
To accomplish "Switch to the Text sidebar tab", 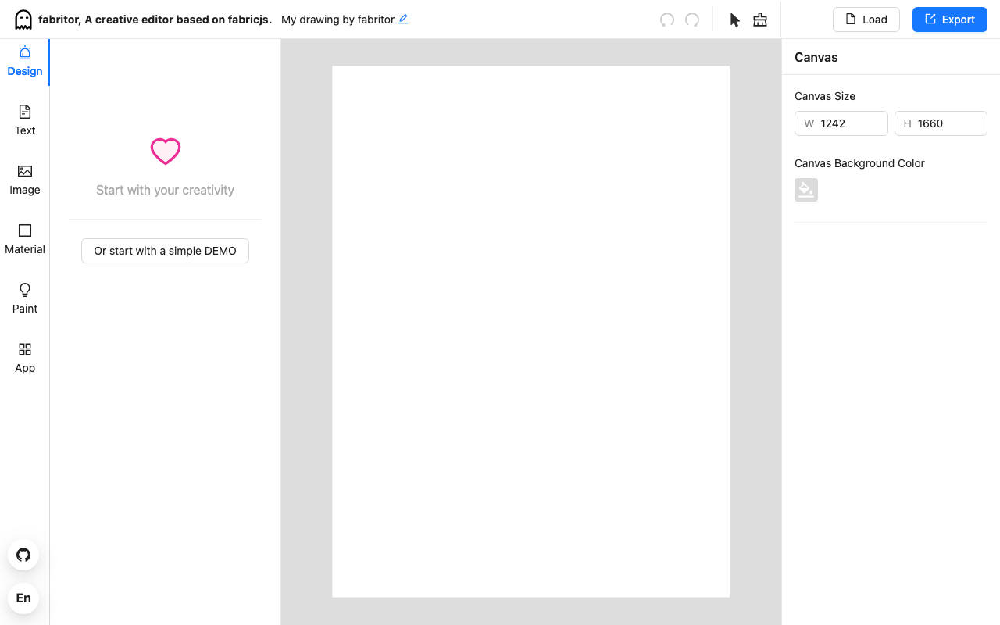I will point(25,121).
